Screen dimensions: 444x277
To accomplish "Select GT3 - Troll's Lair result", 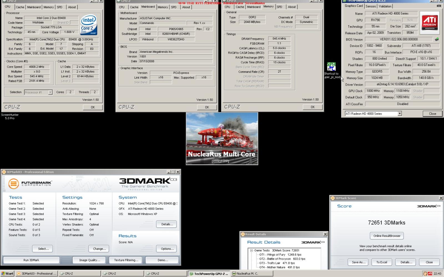I will (x=277, y=263).
